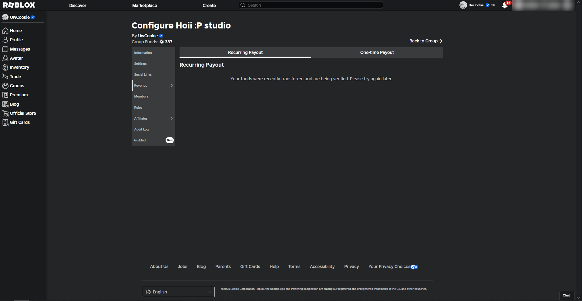582x301 pixels.
Task: Open the Gift Cards sidebar icon
Action: tap(5, 122)
